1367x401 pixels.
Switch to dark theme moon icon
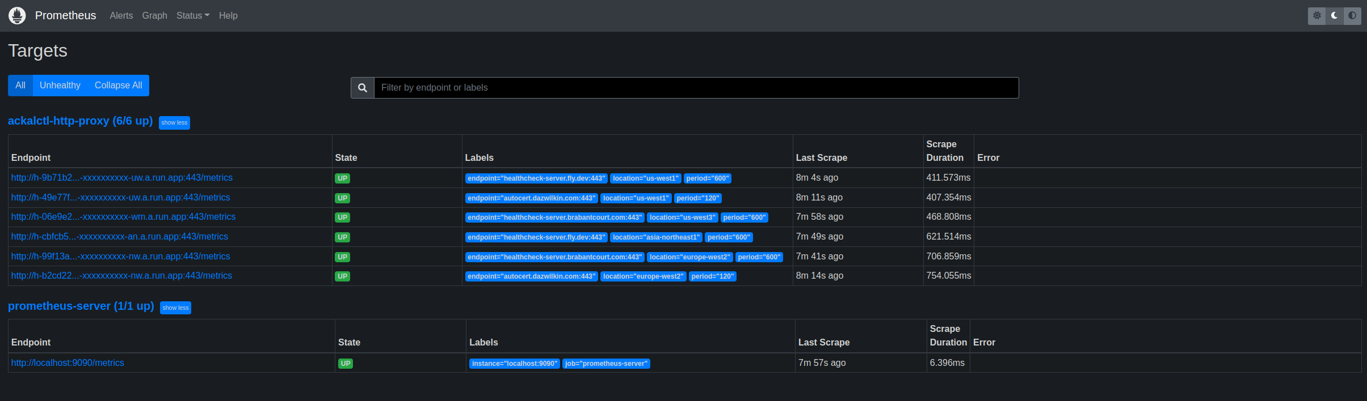coord(1334,15)
